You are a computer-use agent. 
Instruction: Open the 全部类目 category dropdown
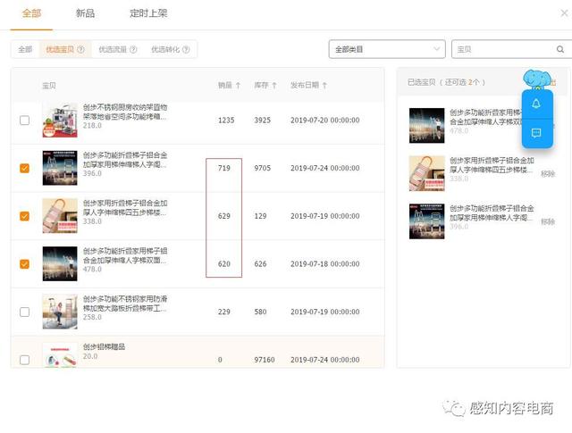coord(386,49)
